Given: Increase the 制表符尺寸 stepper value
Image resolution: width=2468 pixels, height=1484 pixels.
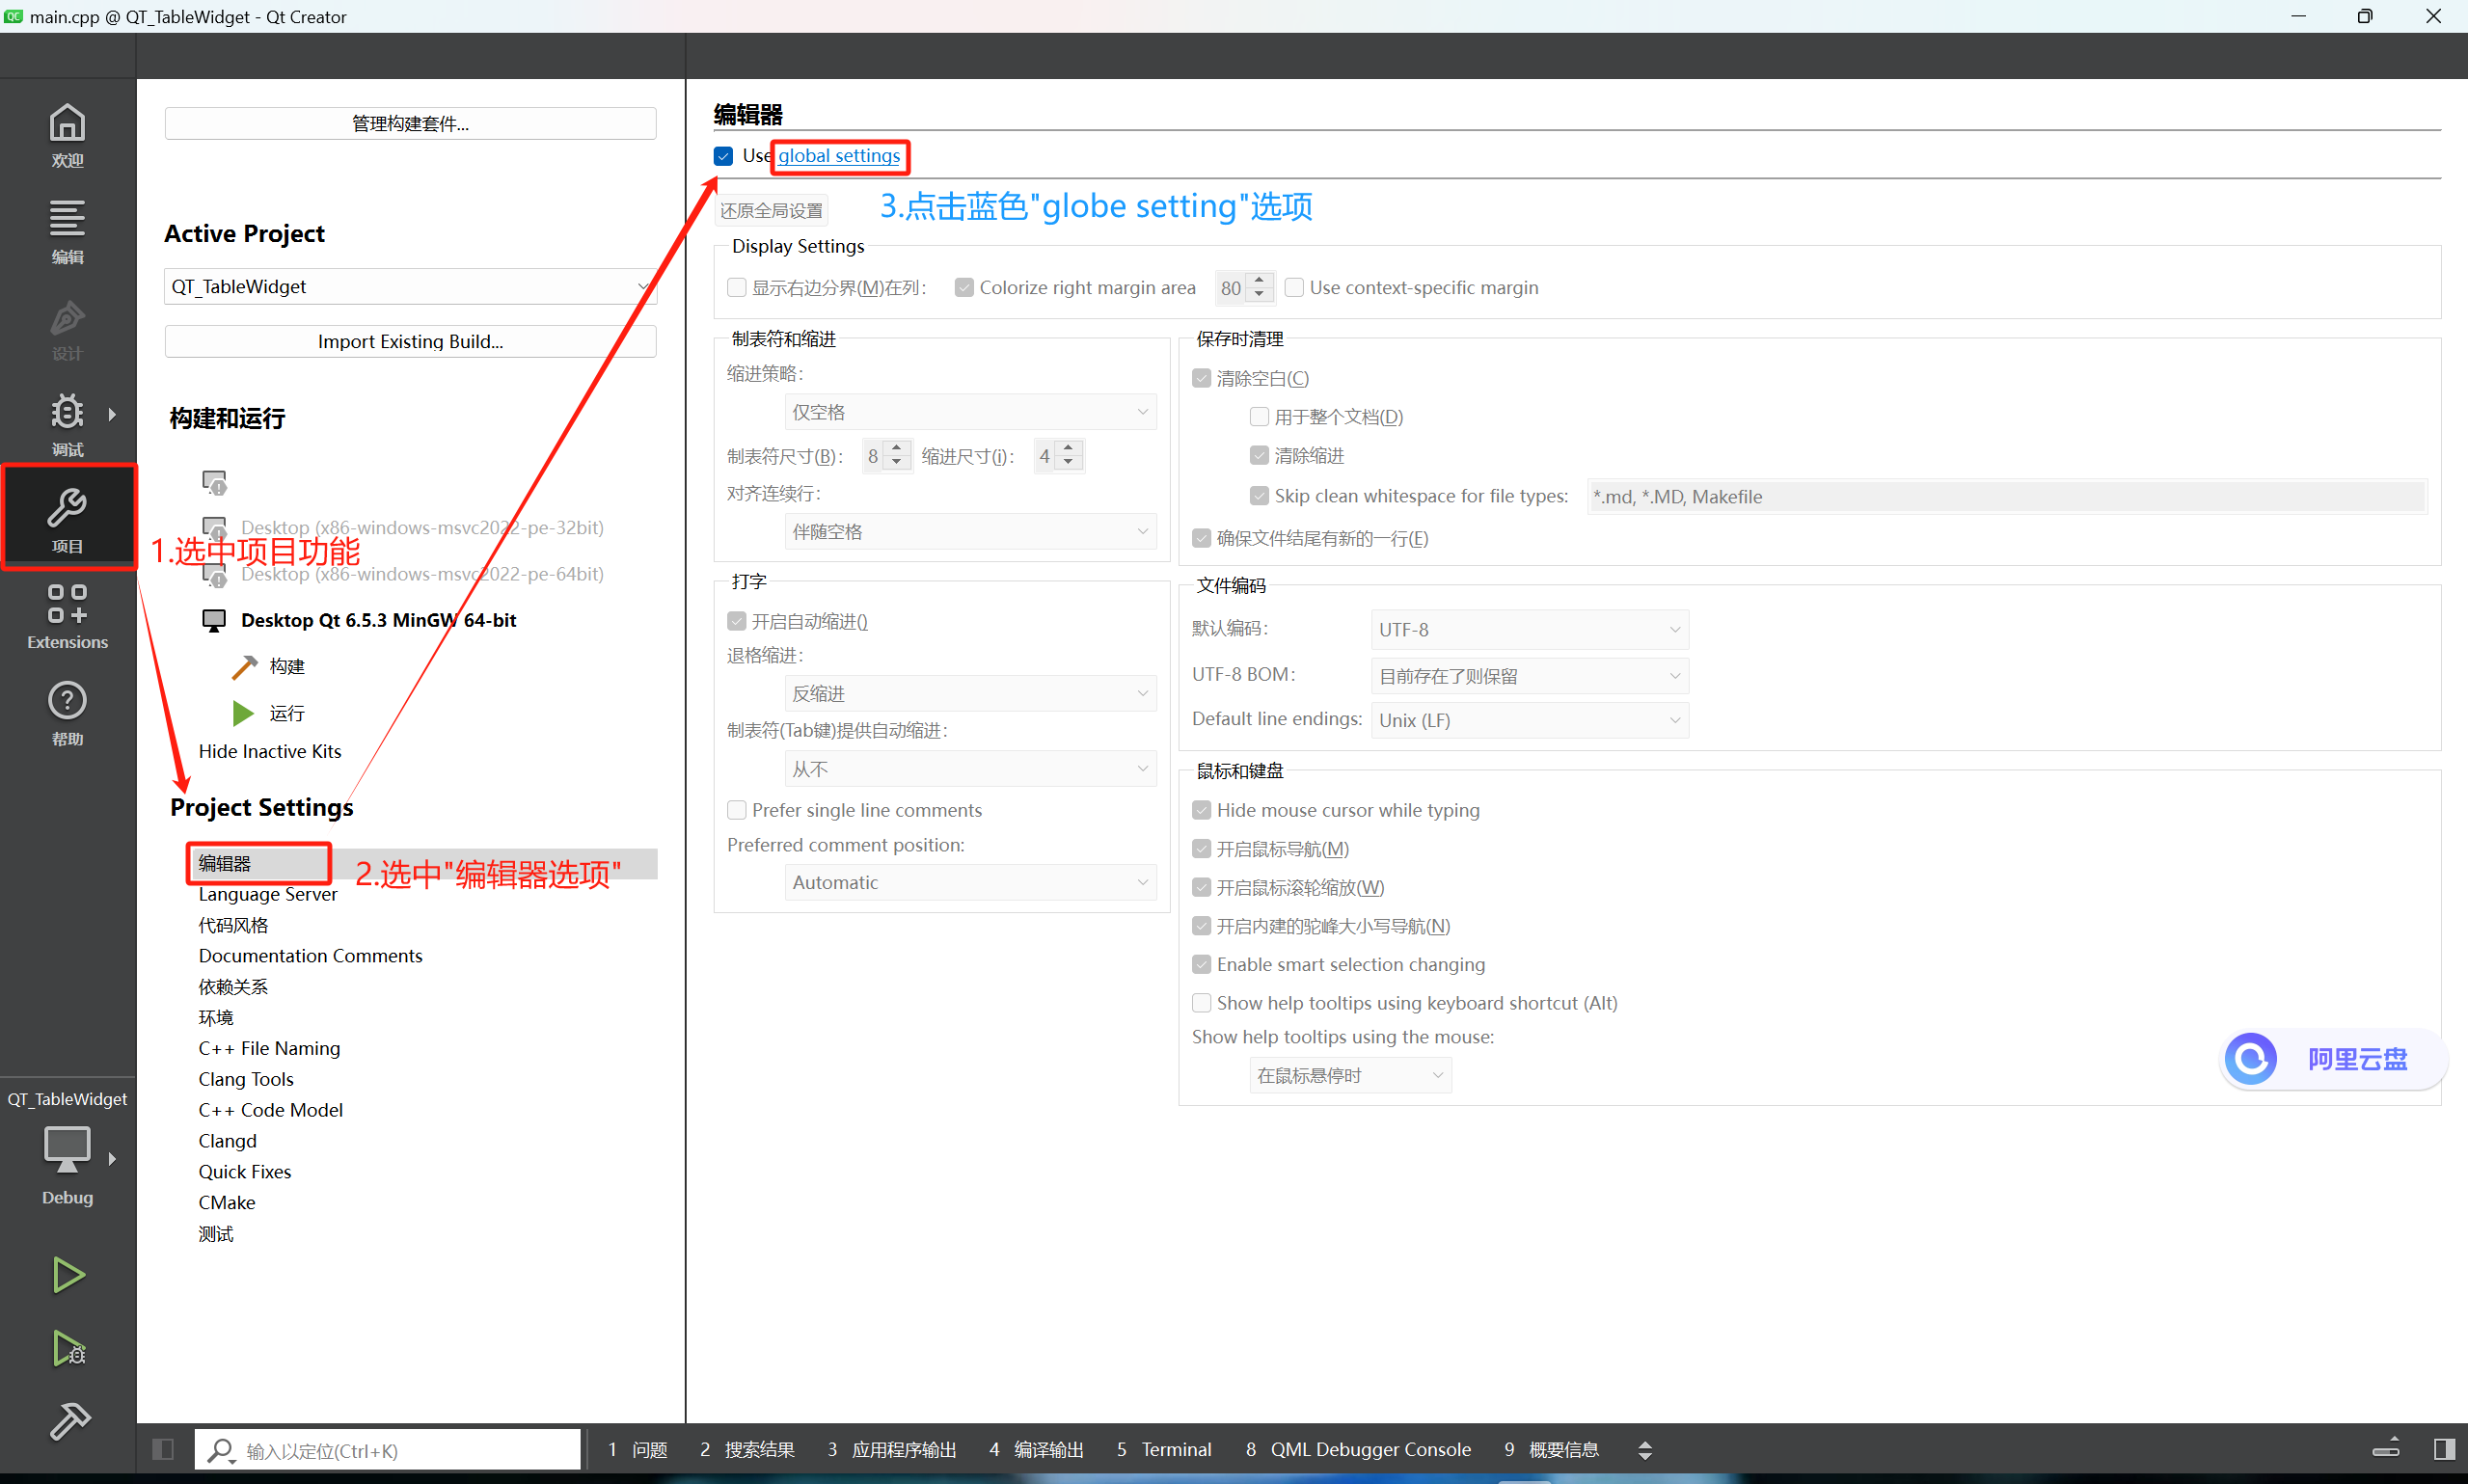Looking at the screenshot, I should 897,448.
